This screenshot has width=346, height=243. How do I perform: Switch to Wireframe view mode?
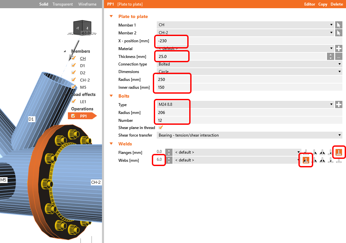click(x=88, y=4)
